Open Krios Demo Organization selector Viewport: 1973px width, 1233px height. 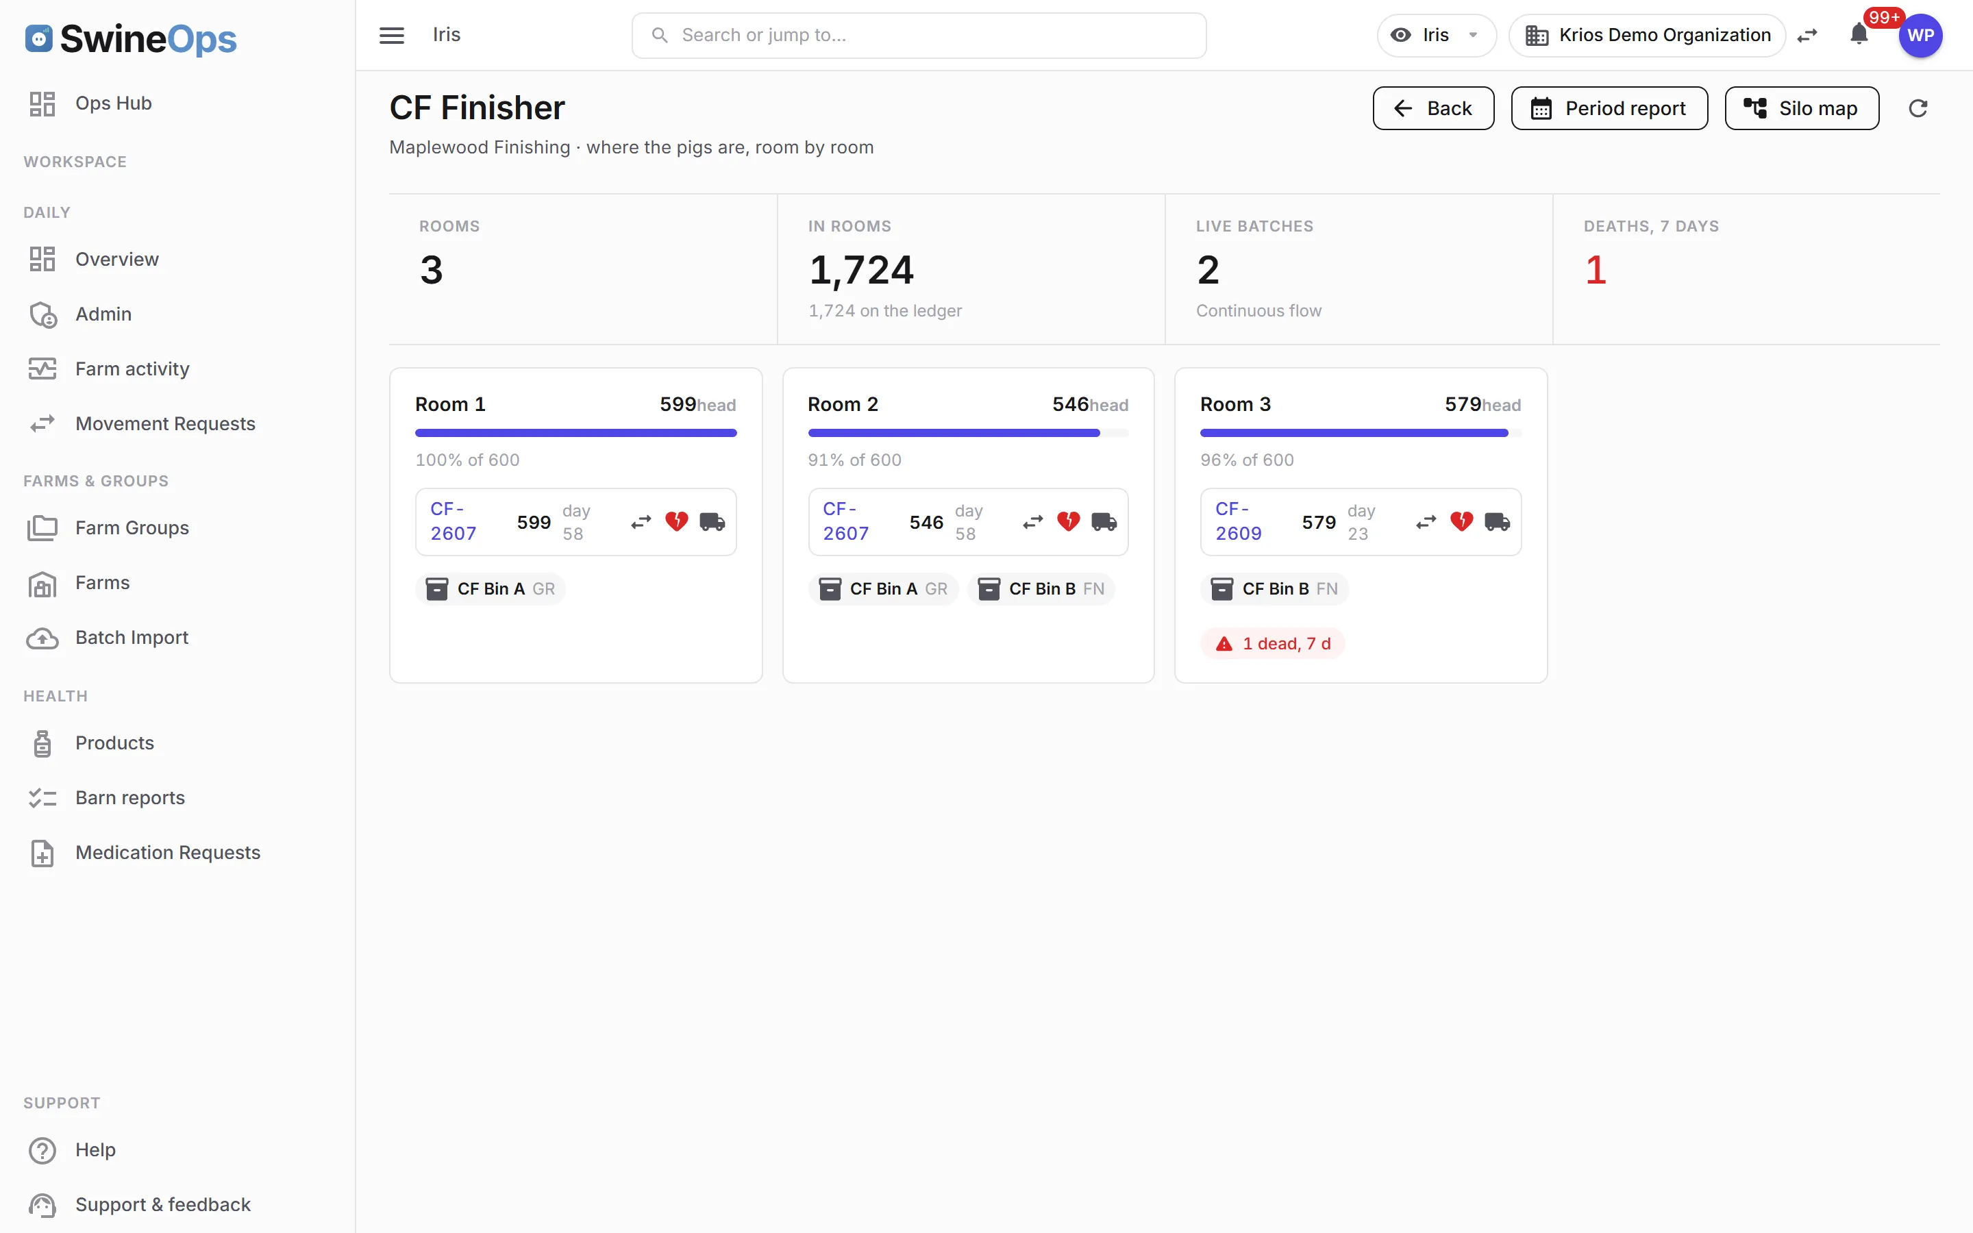(1647, 35)
